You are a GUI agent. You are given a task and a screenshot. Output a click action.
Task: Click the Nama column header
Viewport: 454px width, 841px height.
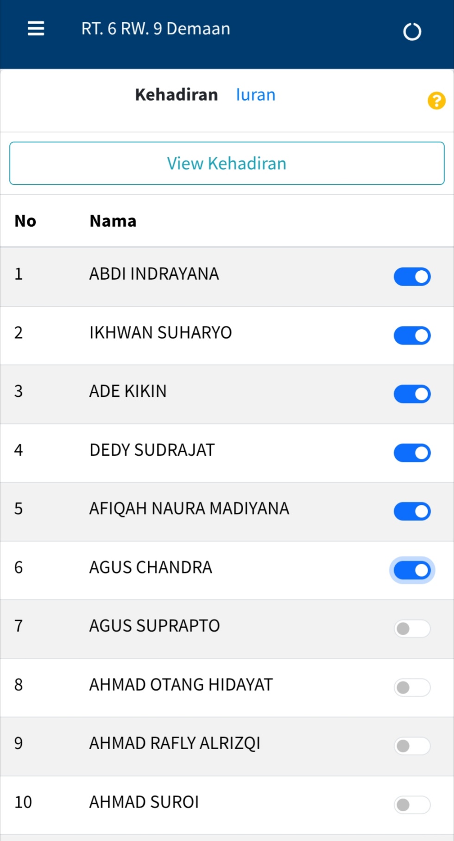tap(113, 221)
